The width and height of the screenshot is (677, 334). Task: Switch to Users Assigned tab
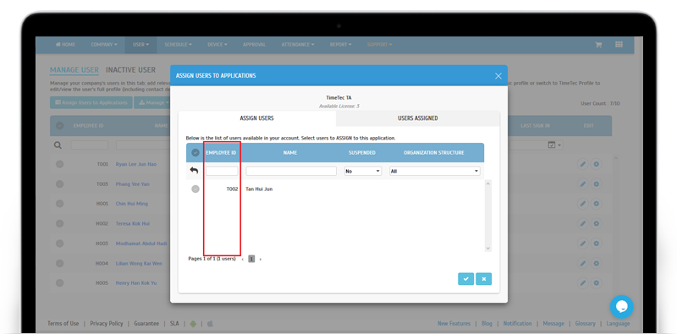417,118
